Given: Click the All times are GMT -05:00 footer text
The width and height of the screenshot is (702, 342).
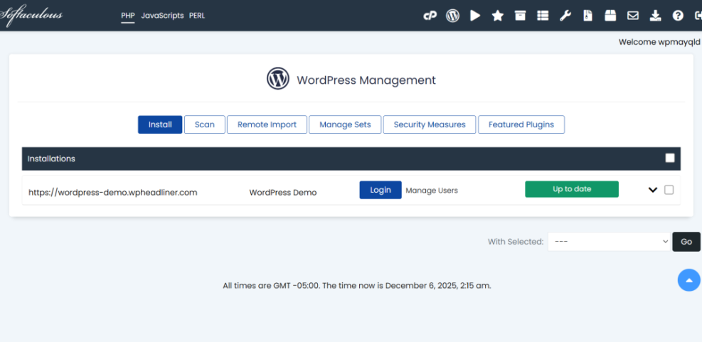Looking at the screenshot, I should (357, 286).
